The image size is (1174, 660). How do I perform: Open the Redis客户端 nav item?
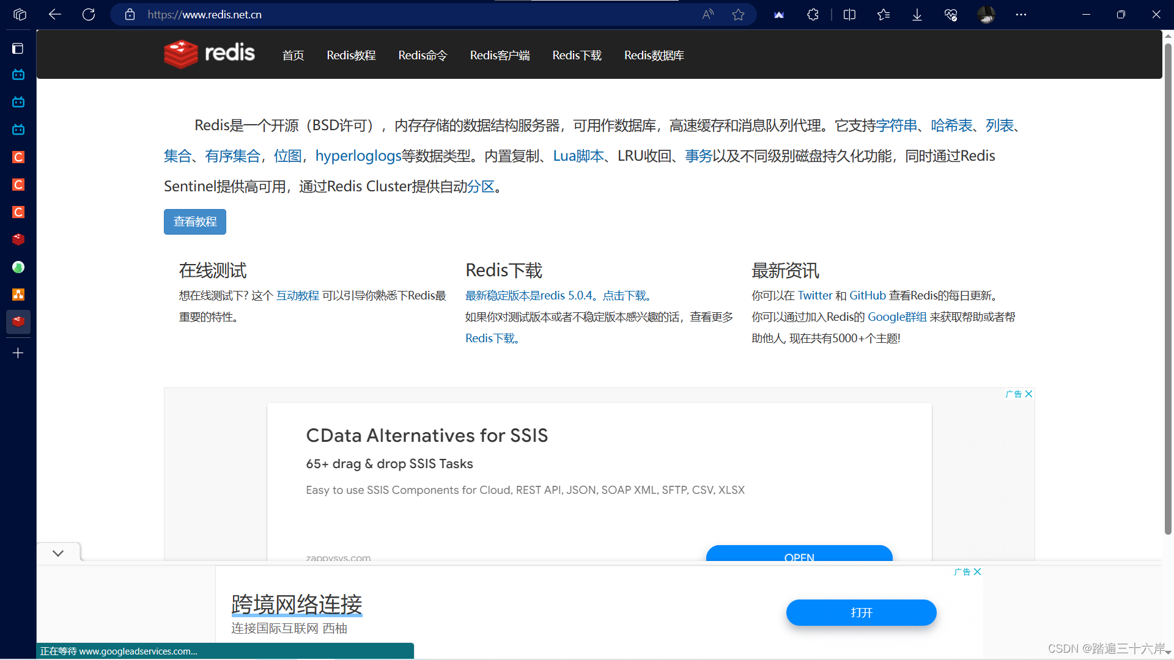(500, 56)
